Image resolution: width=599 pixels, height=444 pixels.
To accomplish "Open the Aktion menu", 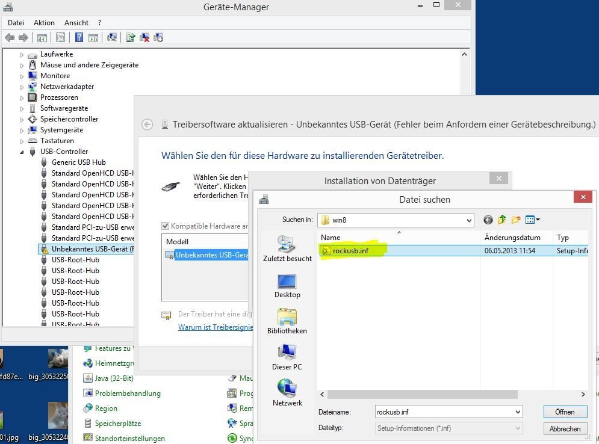I will coord(44,23).
